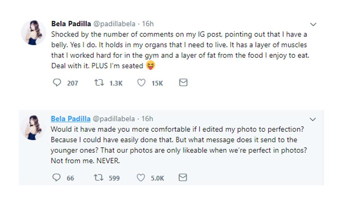
Task: Reply to the first tweet about IG comments
Action: 57,83
